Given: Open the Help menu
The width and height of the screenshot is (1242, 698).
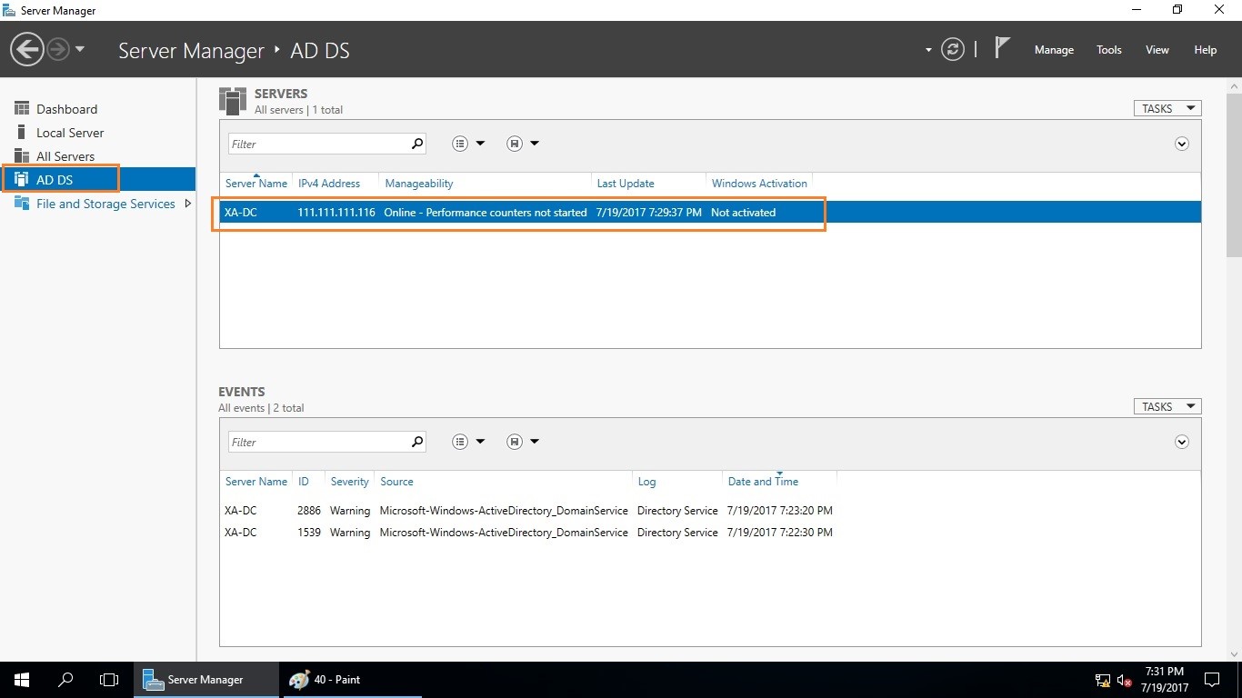Looking at the screenshot, I should pyautogui.click(x=1205, y=50).
